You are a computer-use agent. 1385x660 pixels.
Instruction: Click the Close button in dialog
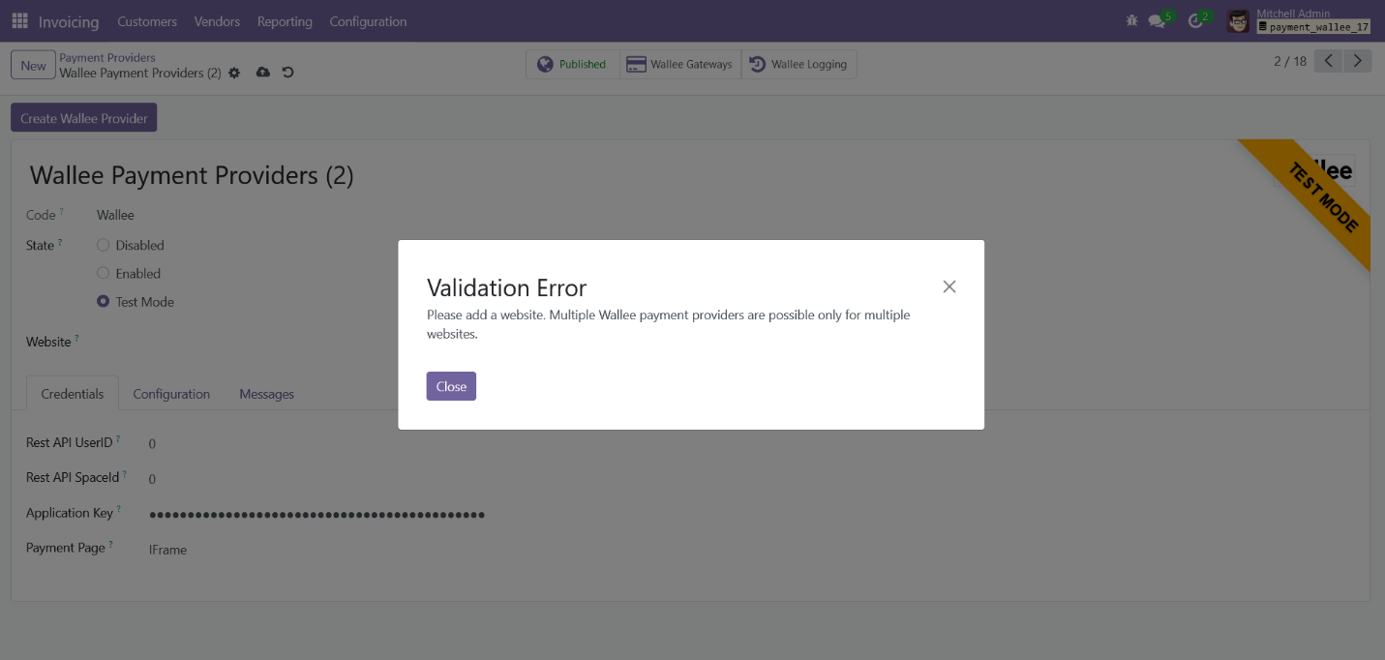451,386
